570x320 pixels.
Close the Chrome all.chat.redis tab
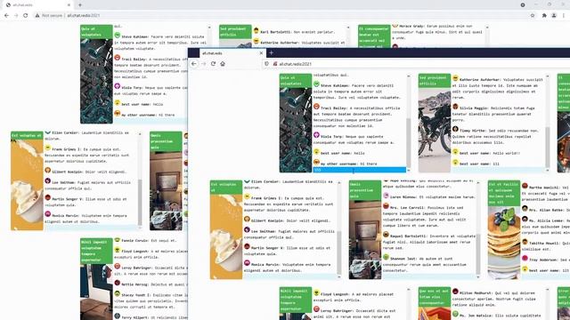pos(69,5)
